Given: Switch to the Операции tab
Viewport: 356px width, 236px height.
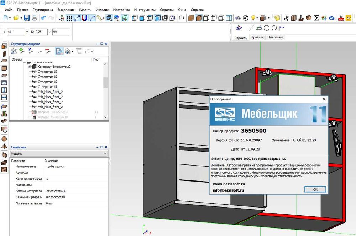Looking at the screenshot, I should pyautogui.click(x=275, y=37).
